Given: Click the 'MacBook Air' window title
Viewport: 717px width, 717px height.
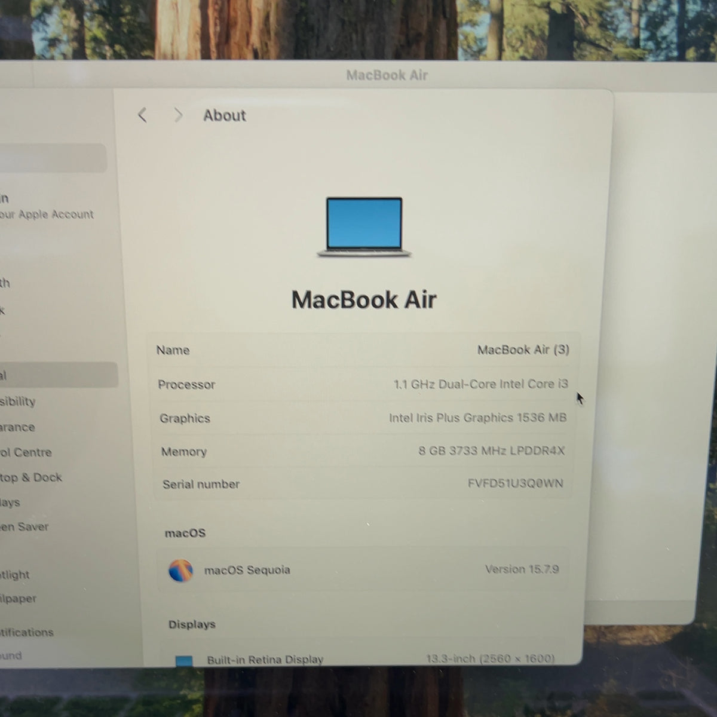Looking at the screenshot, I should [387, 75].
